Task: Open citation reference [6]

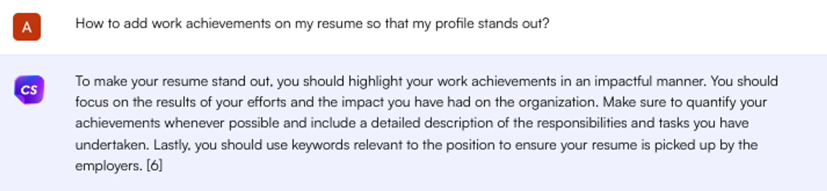Action: tap(155, 166)
